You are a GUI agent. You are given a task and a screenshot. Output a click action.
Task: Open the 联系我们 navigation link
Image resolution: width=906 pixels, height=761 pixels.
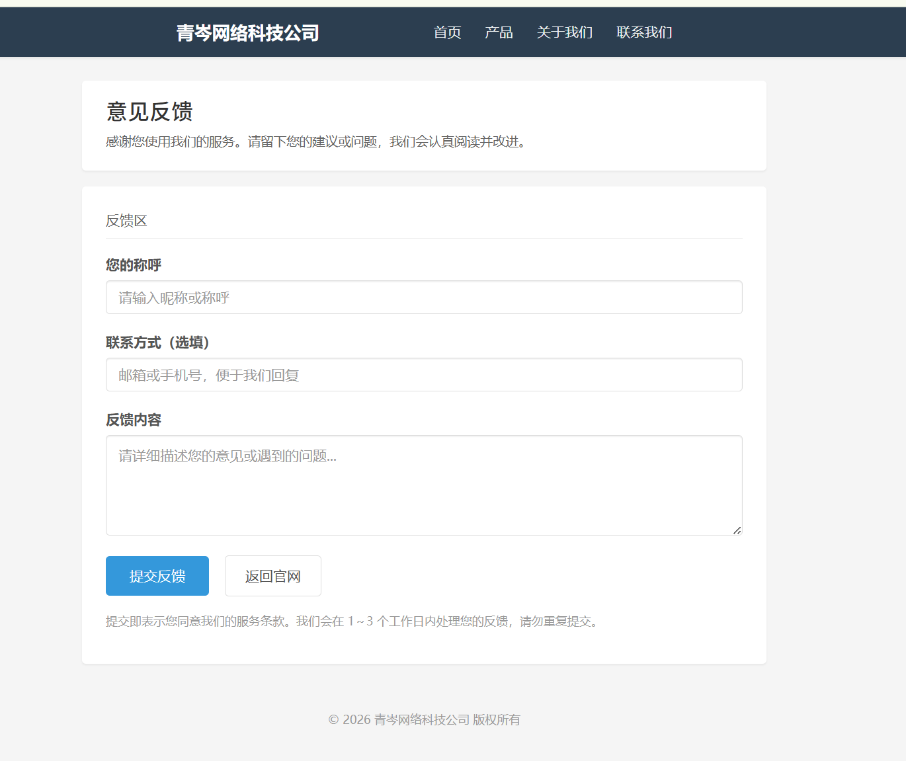coord(644,32)
